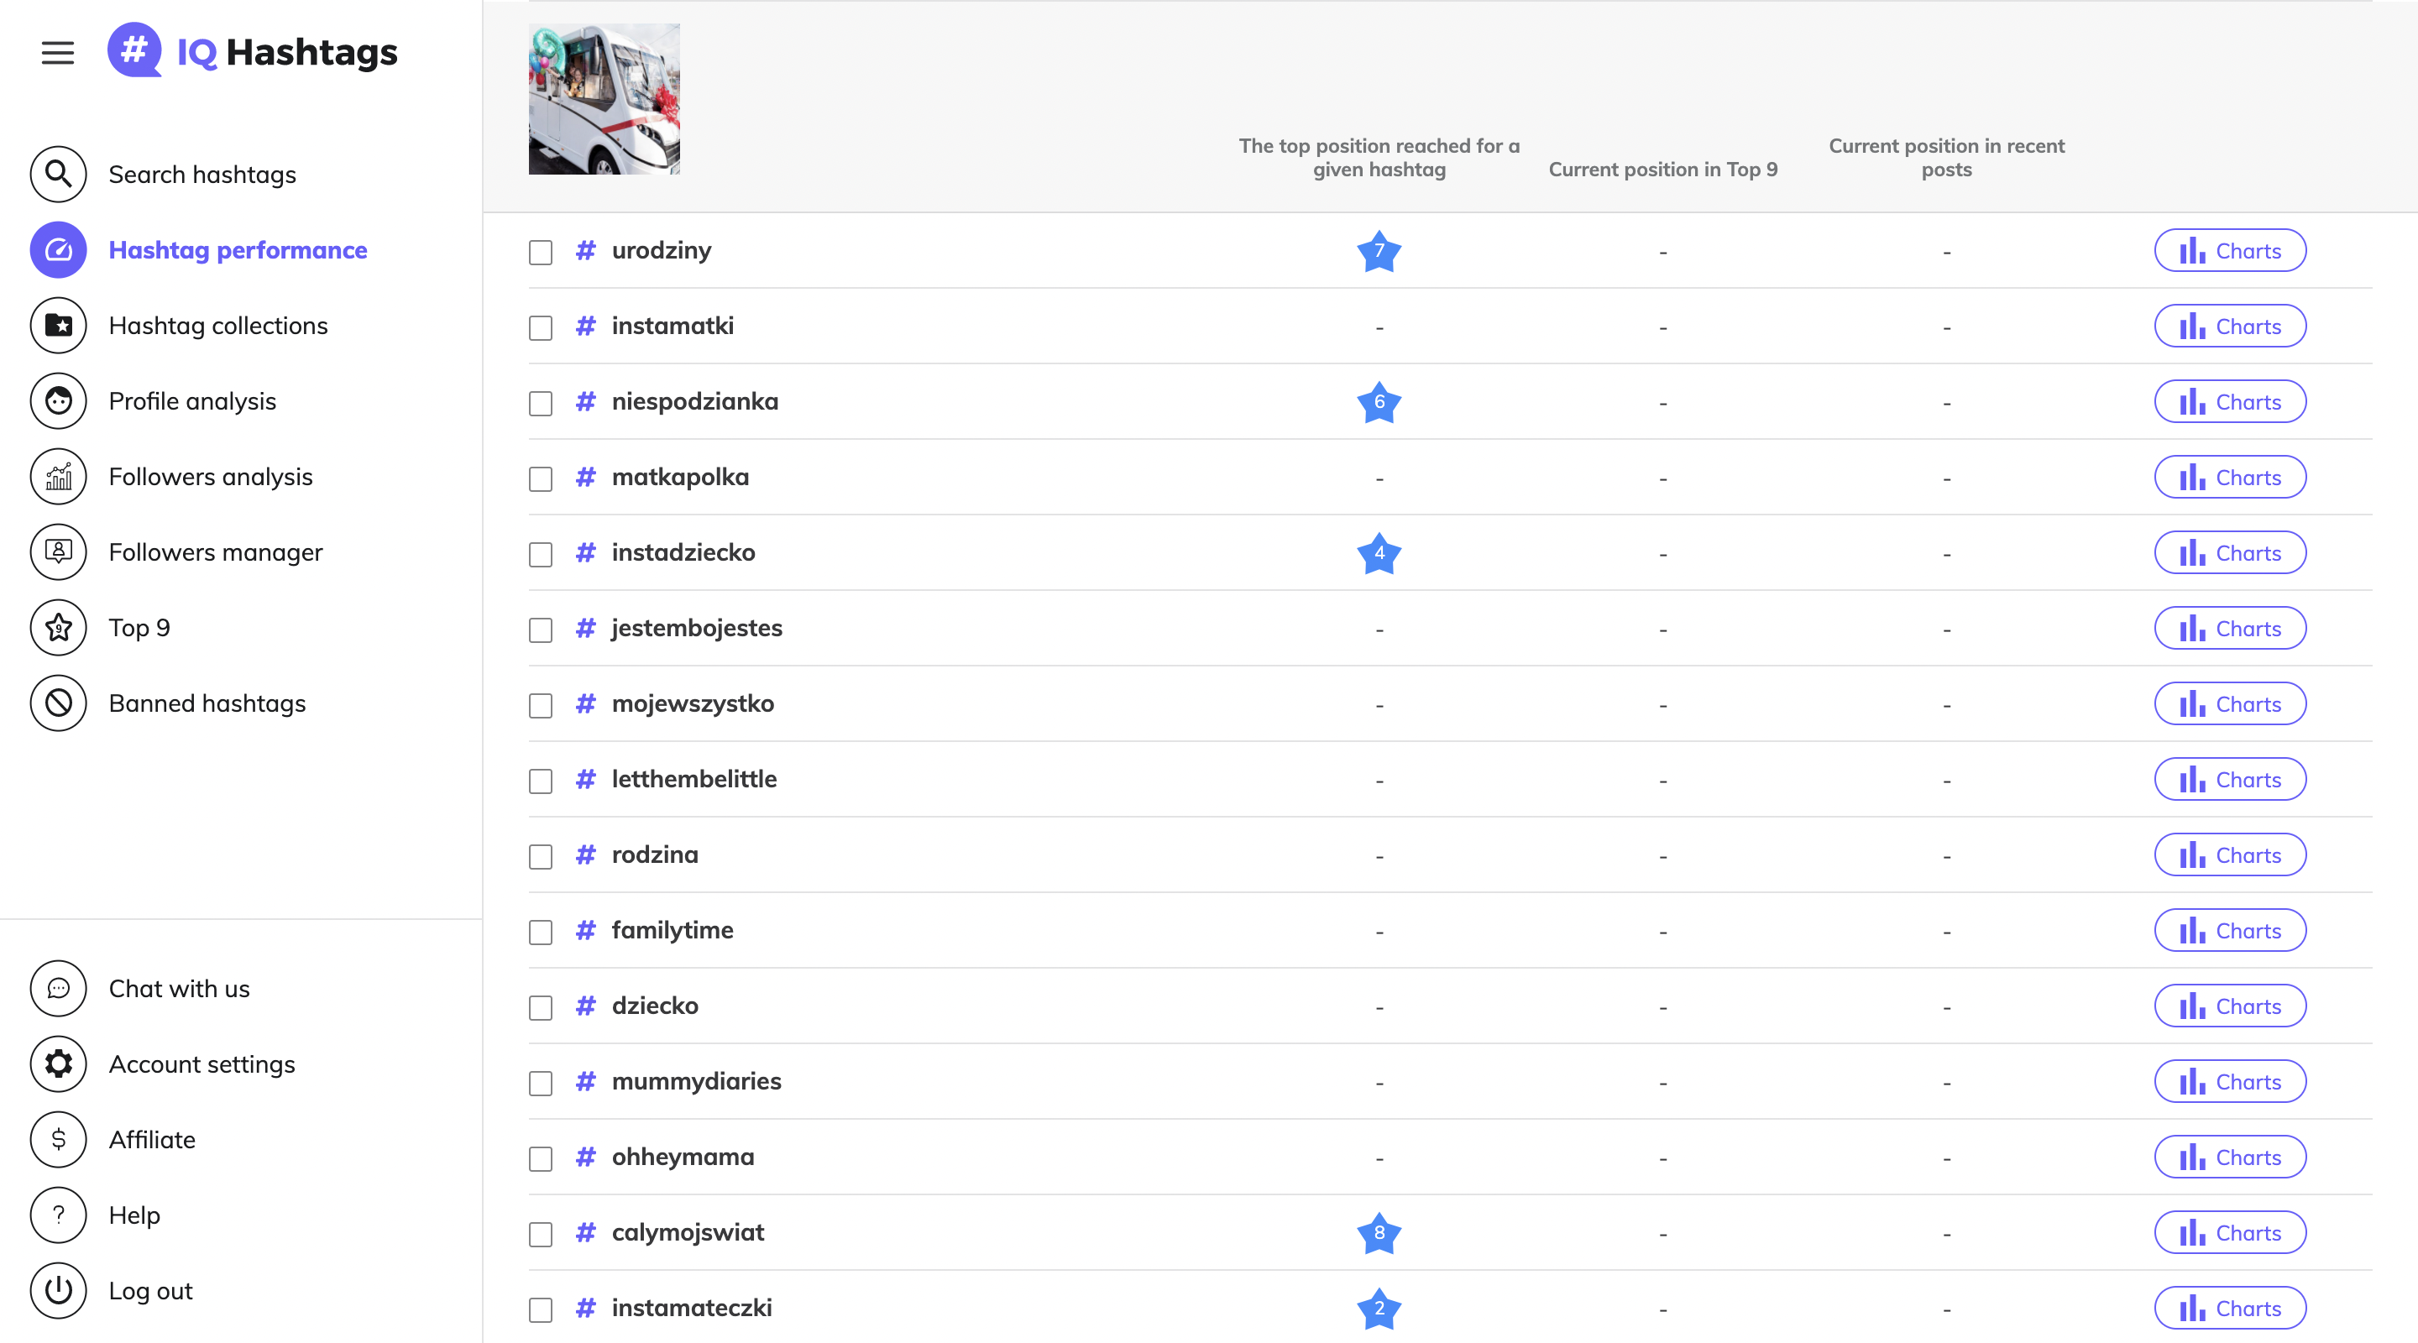Screen dimensions: 2418x1343
Task: Click Charts button for instamateczki
Action: (2229, 1309)
